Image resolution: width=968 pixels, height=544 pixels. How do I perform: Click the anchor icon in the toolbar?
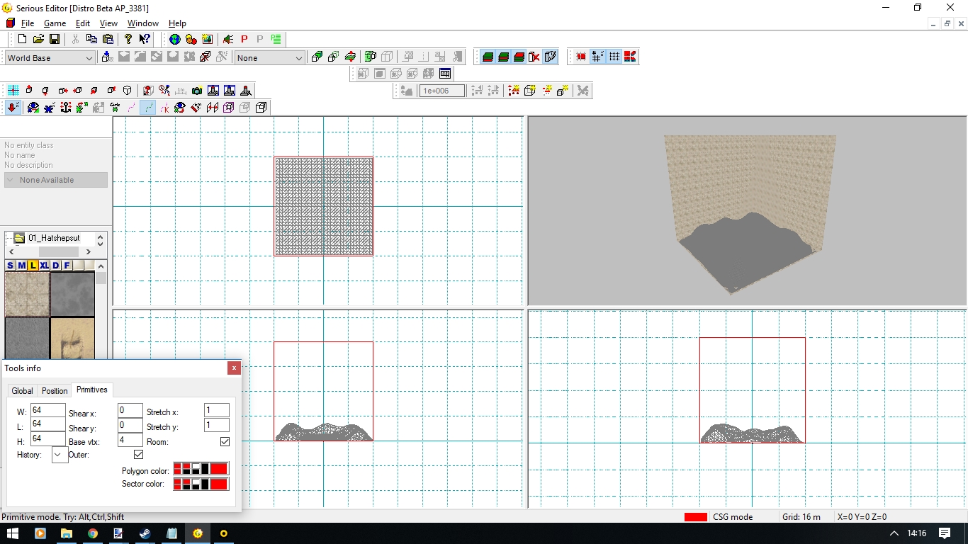pyautogui.click(x=66, y=108)
